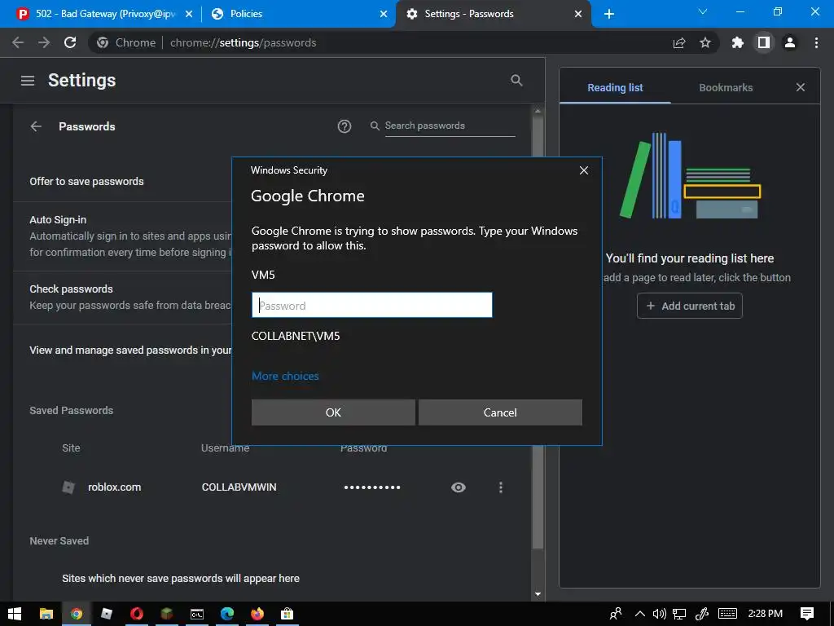Show the roblox.com password eye icon
This screenshot has width=834, height=626.
coord(459,487)
